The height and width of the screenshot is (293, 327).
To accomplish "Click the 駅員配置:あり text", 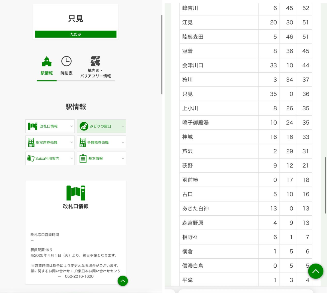I will pos(41,250).
